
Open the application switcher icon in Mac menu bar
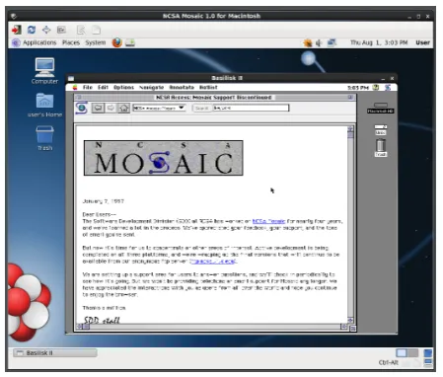[388, 88]
